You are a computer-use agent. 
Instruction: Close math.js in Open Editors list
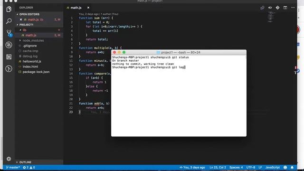[x=21, y=19]
